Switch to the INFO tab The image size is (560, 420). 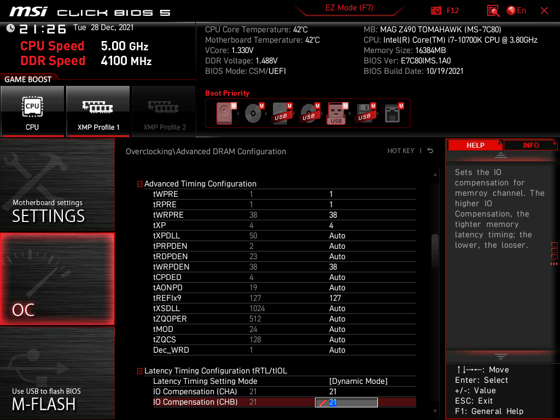(530, 145)
